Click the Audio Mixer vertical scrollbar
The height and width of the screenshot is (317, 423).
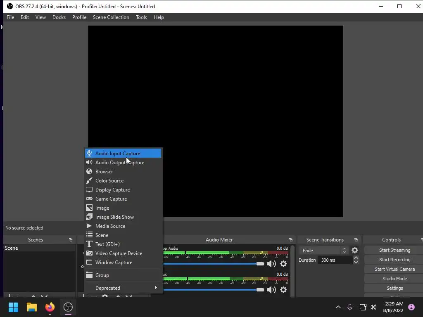coord(292,271)
